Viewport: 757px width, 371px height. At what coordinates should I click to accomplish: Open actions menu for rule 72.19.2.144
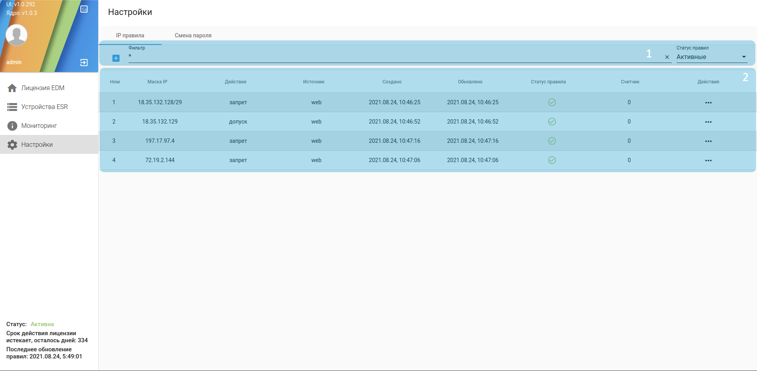(x=709, y=161)
